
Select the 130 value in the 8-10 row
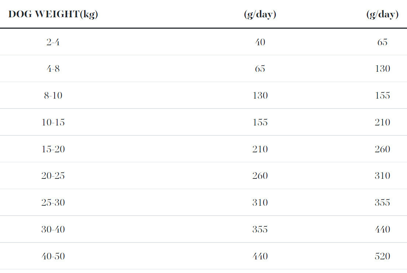point(260,96)
